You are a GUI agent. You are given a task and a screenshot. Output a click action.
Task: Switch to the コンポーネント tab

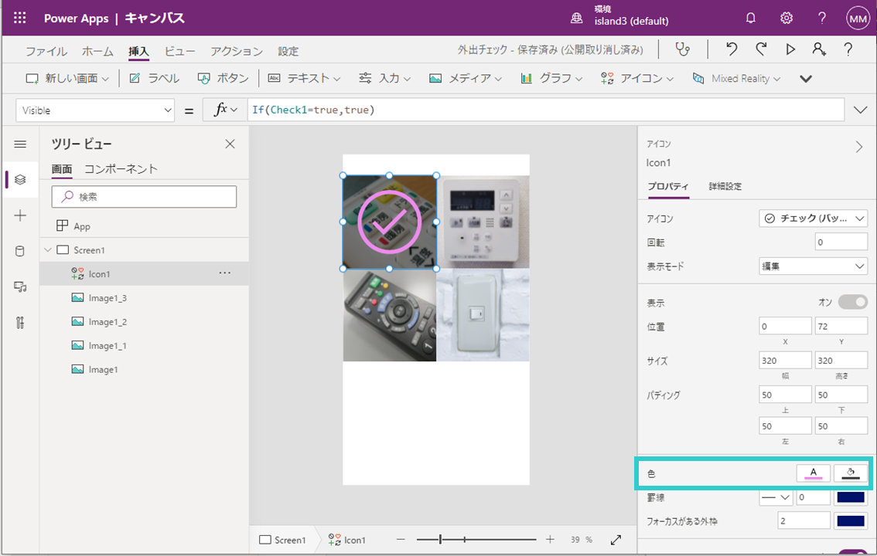point(121,168)
